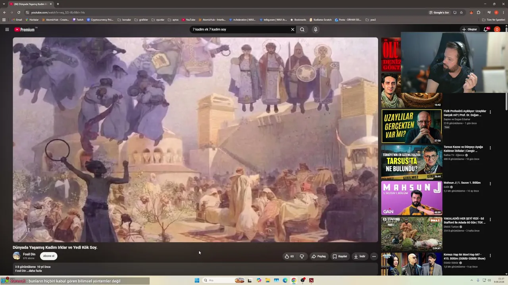Open Chrome from the taskbar

click(294, 280)
